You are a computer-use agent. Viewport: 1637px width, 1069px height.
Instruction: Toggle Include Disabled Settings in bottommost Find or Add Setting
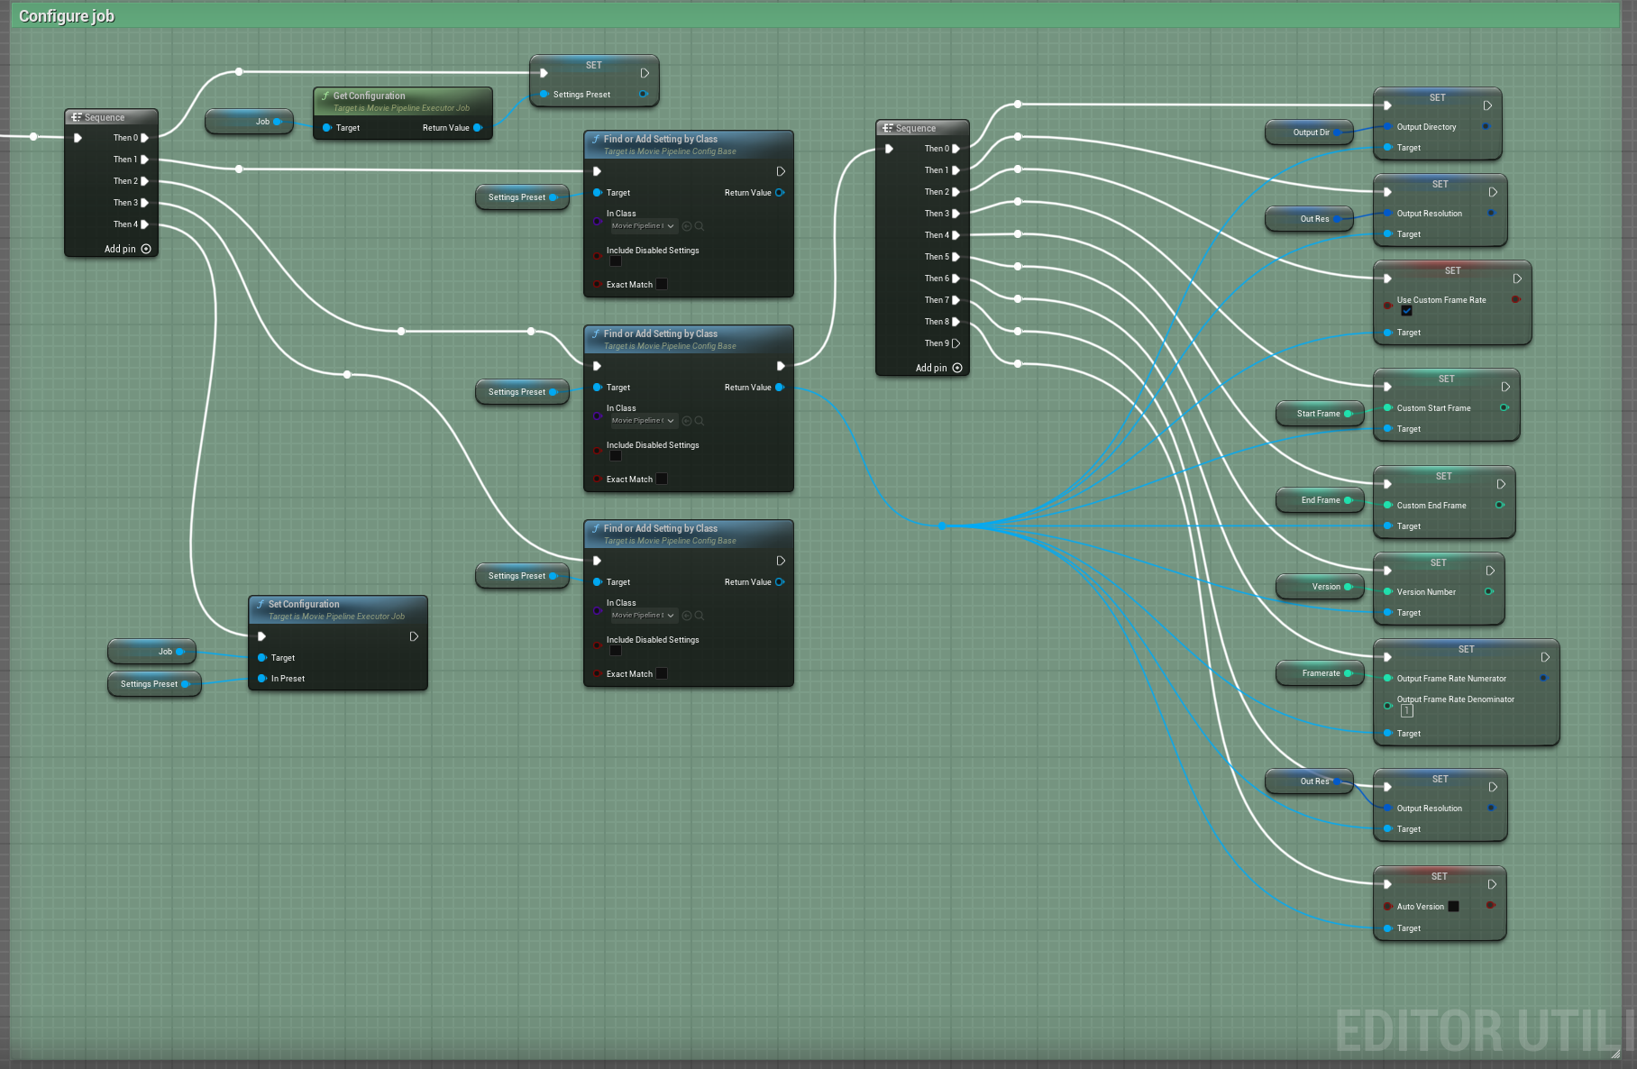(x=616, y=651)
